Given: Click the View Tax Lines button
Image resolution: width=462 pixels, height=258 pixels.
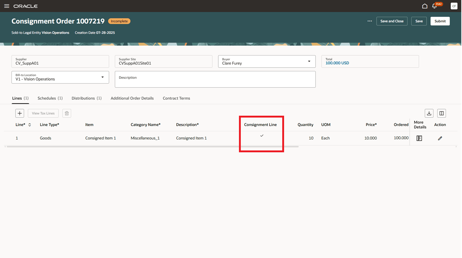Looking at the screenshot, I should (x=43, y=113).
